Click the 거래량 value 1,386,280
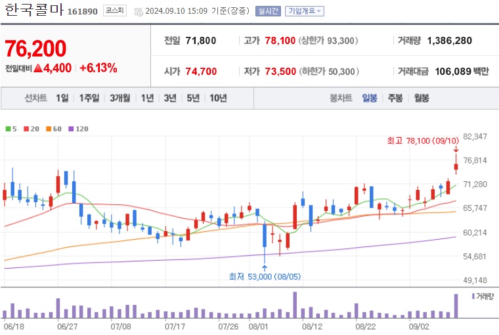The image size is (499, 335). [449, 41]
